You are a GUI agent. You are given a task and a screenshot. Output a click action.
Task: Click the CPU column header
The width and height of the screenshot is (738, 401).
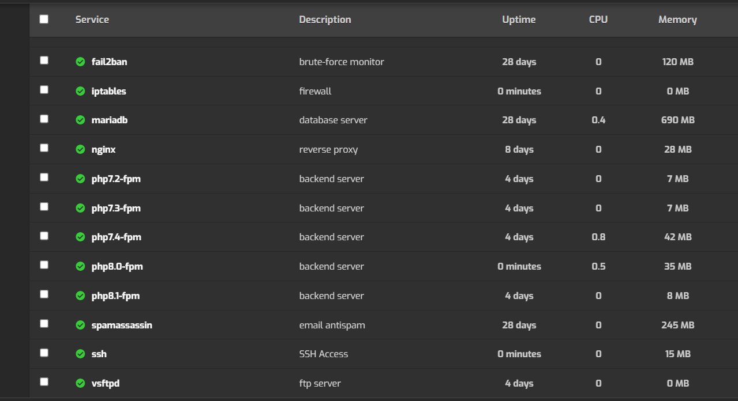coord(598,20)
